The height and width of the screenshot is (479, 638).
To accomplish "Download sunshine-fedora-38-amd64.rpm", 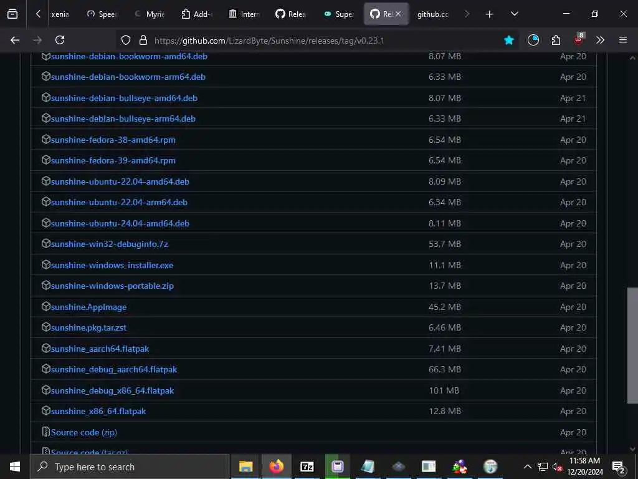I will [x=113, y=140].
